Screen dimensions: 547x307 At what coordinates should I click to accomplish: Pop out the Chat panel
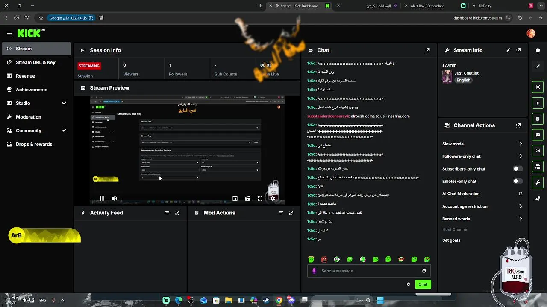(427, 50)
